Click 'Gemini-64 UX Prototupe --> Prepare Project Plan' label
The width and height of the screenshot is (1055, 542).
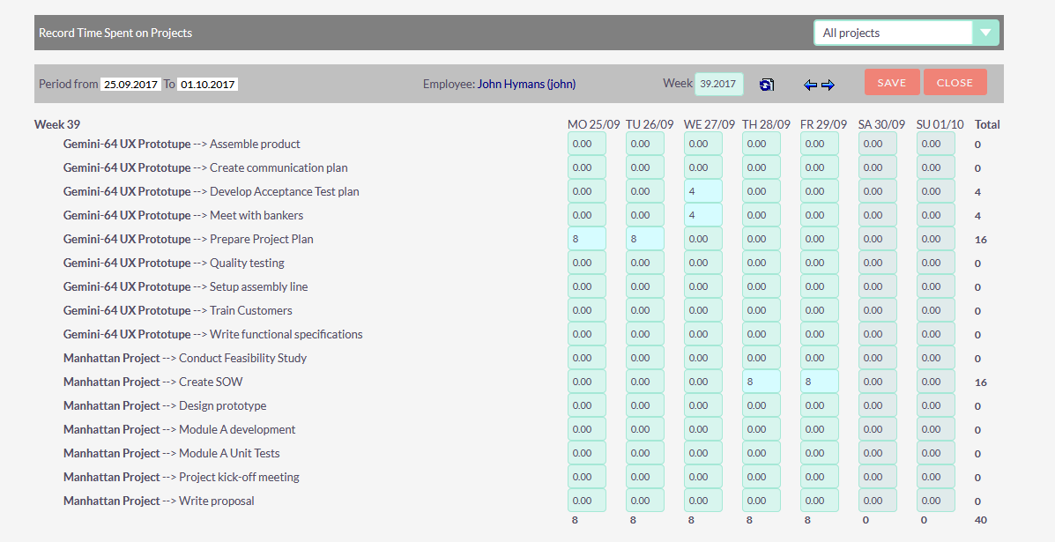click(189, 239)
